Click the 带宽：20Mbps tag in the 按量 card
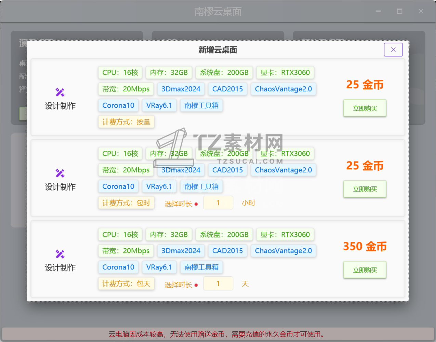436x342 pixels. 126,89
